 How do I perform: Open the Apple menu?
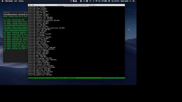pyautogui.click(x=3, y=1)
